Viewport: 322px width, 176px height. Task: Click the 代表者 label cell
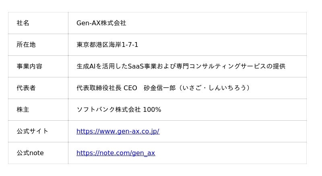(26, 88)
